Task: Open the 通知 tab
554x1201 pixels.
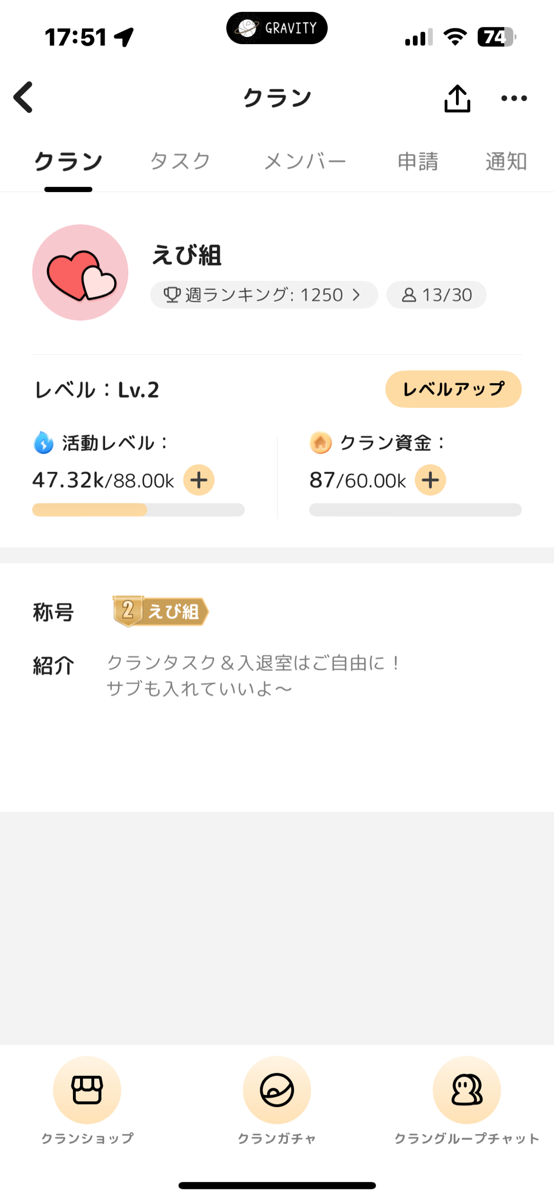Action: pyautogui.click(x=506, y=161)
